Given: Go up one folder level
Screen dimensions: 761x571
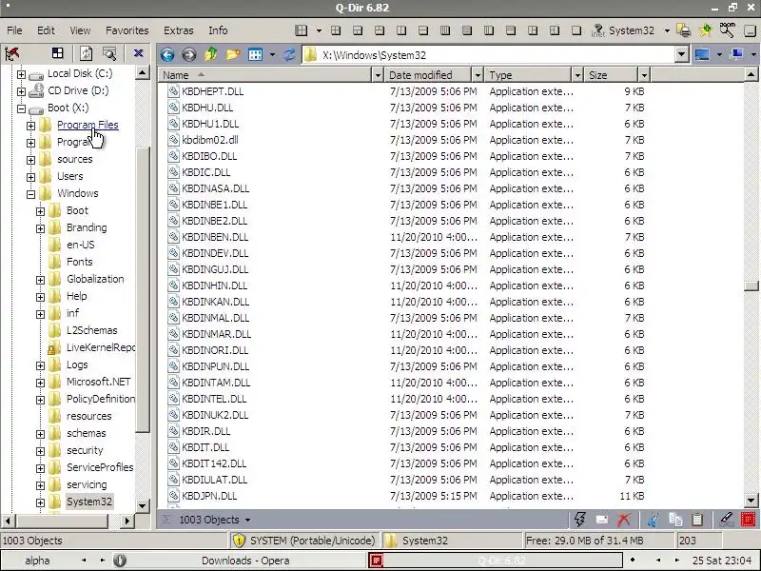Looking at the screenshot, I should click(210, 54).
